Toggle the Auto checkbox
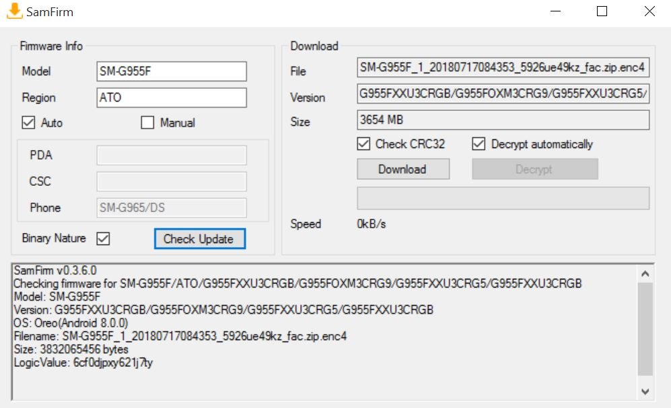This screenshot has width=671, height=408. tap(28, 123)
